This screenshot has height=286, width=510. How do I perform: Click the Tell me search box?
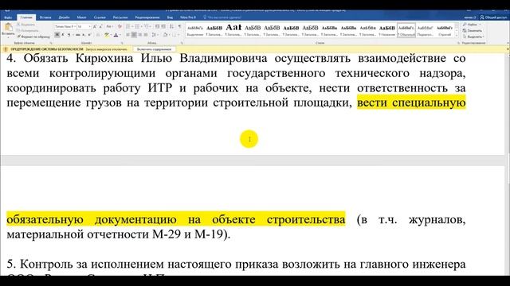click(x=222, y=17)
